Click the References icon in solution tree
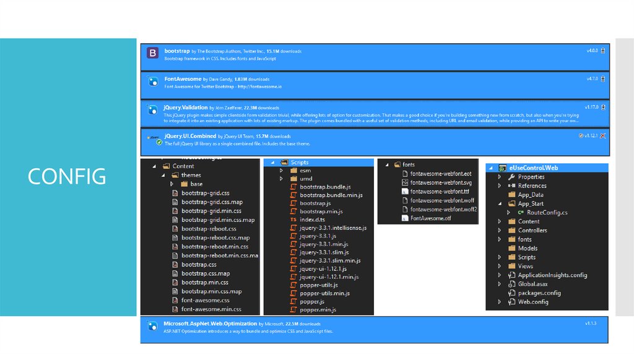This screenshot has width=634, height=355. click(511, 186)
